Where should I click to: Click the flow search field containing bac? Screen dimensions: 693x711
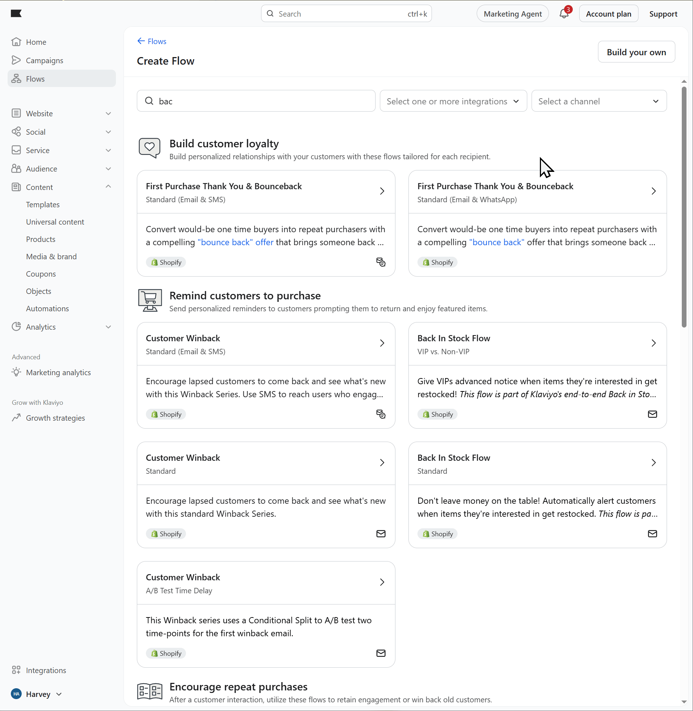click(256, 101)
